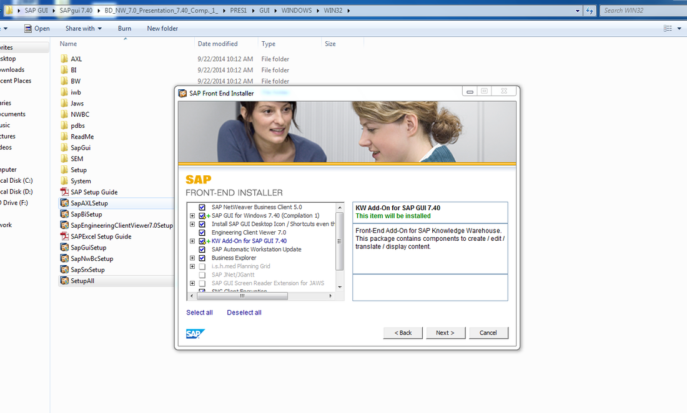Click scroll down arrow of component list
Viewport: 687px width, 413px height.
coord(340,288)
